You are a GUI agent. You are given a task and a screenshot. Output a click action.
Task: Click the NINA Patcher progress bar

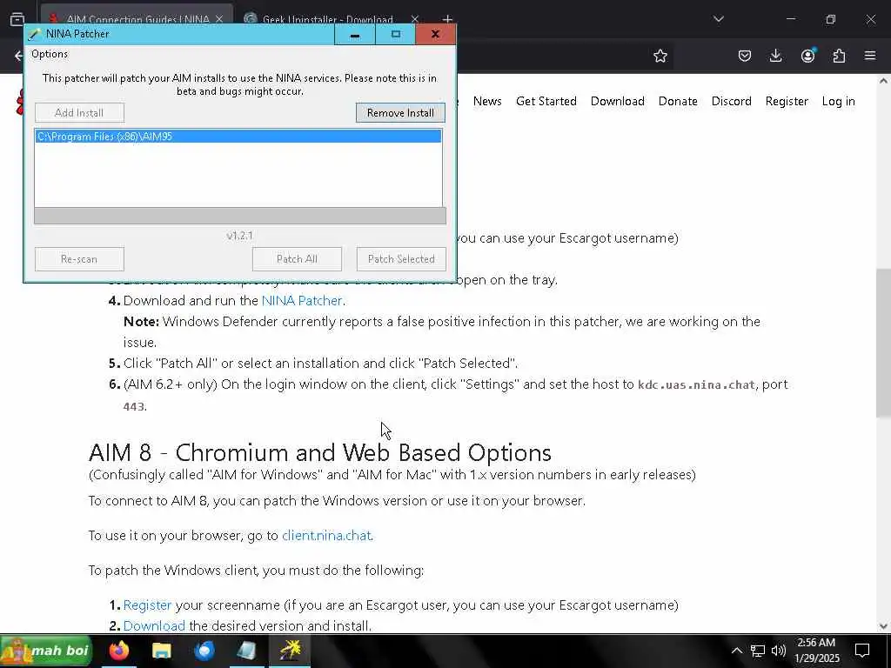click(240, 216)
